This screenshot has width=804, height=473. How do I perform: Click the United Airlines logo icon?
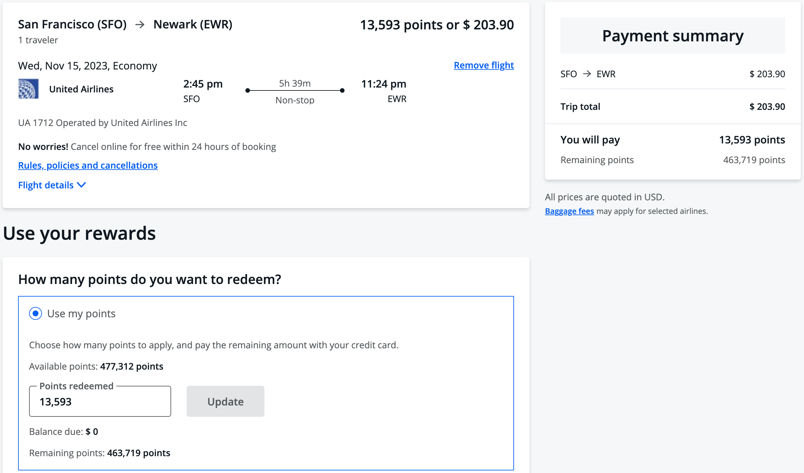pos(28,89)
